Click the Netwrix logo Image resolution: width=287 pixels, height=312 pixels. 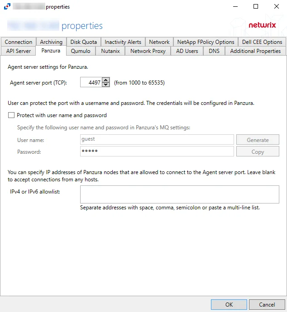click(262, 25)
